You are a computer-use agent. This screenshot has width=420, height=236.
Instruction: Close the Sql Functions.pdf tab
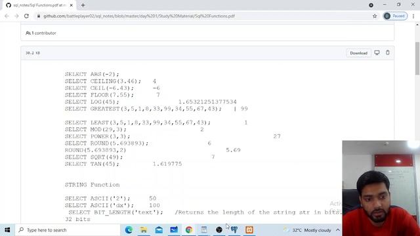coord(72,5)
